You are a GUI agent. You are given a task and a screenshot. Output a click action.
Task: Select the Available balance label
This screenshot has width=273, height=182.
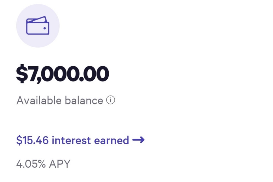(x=60, y=101)
